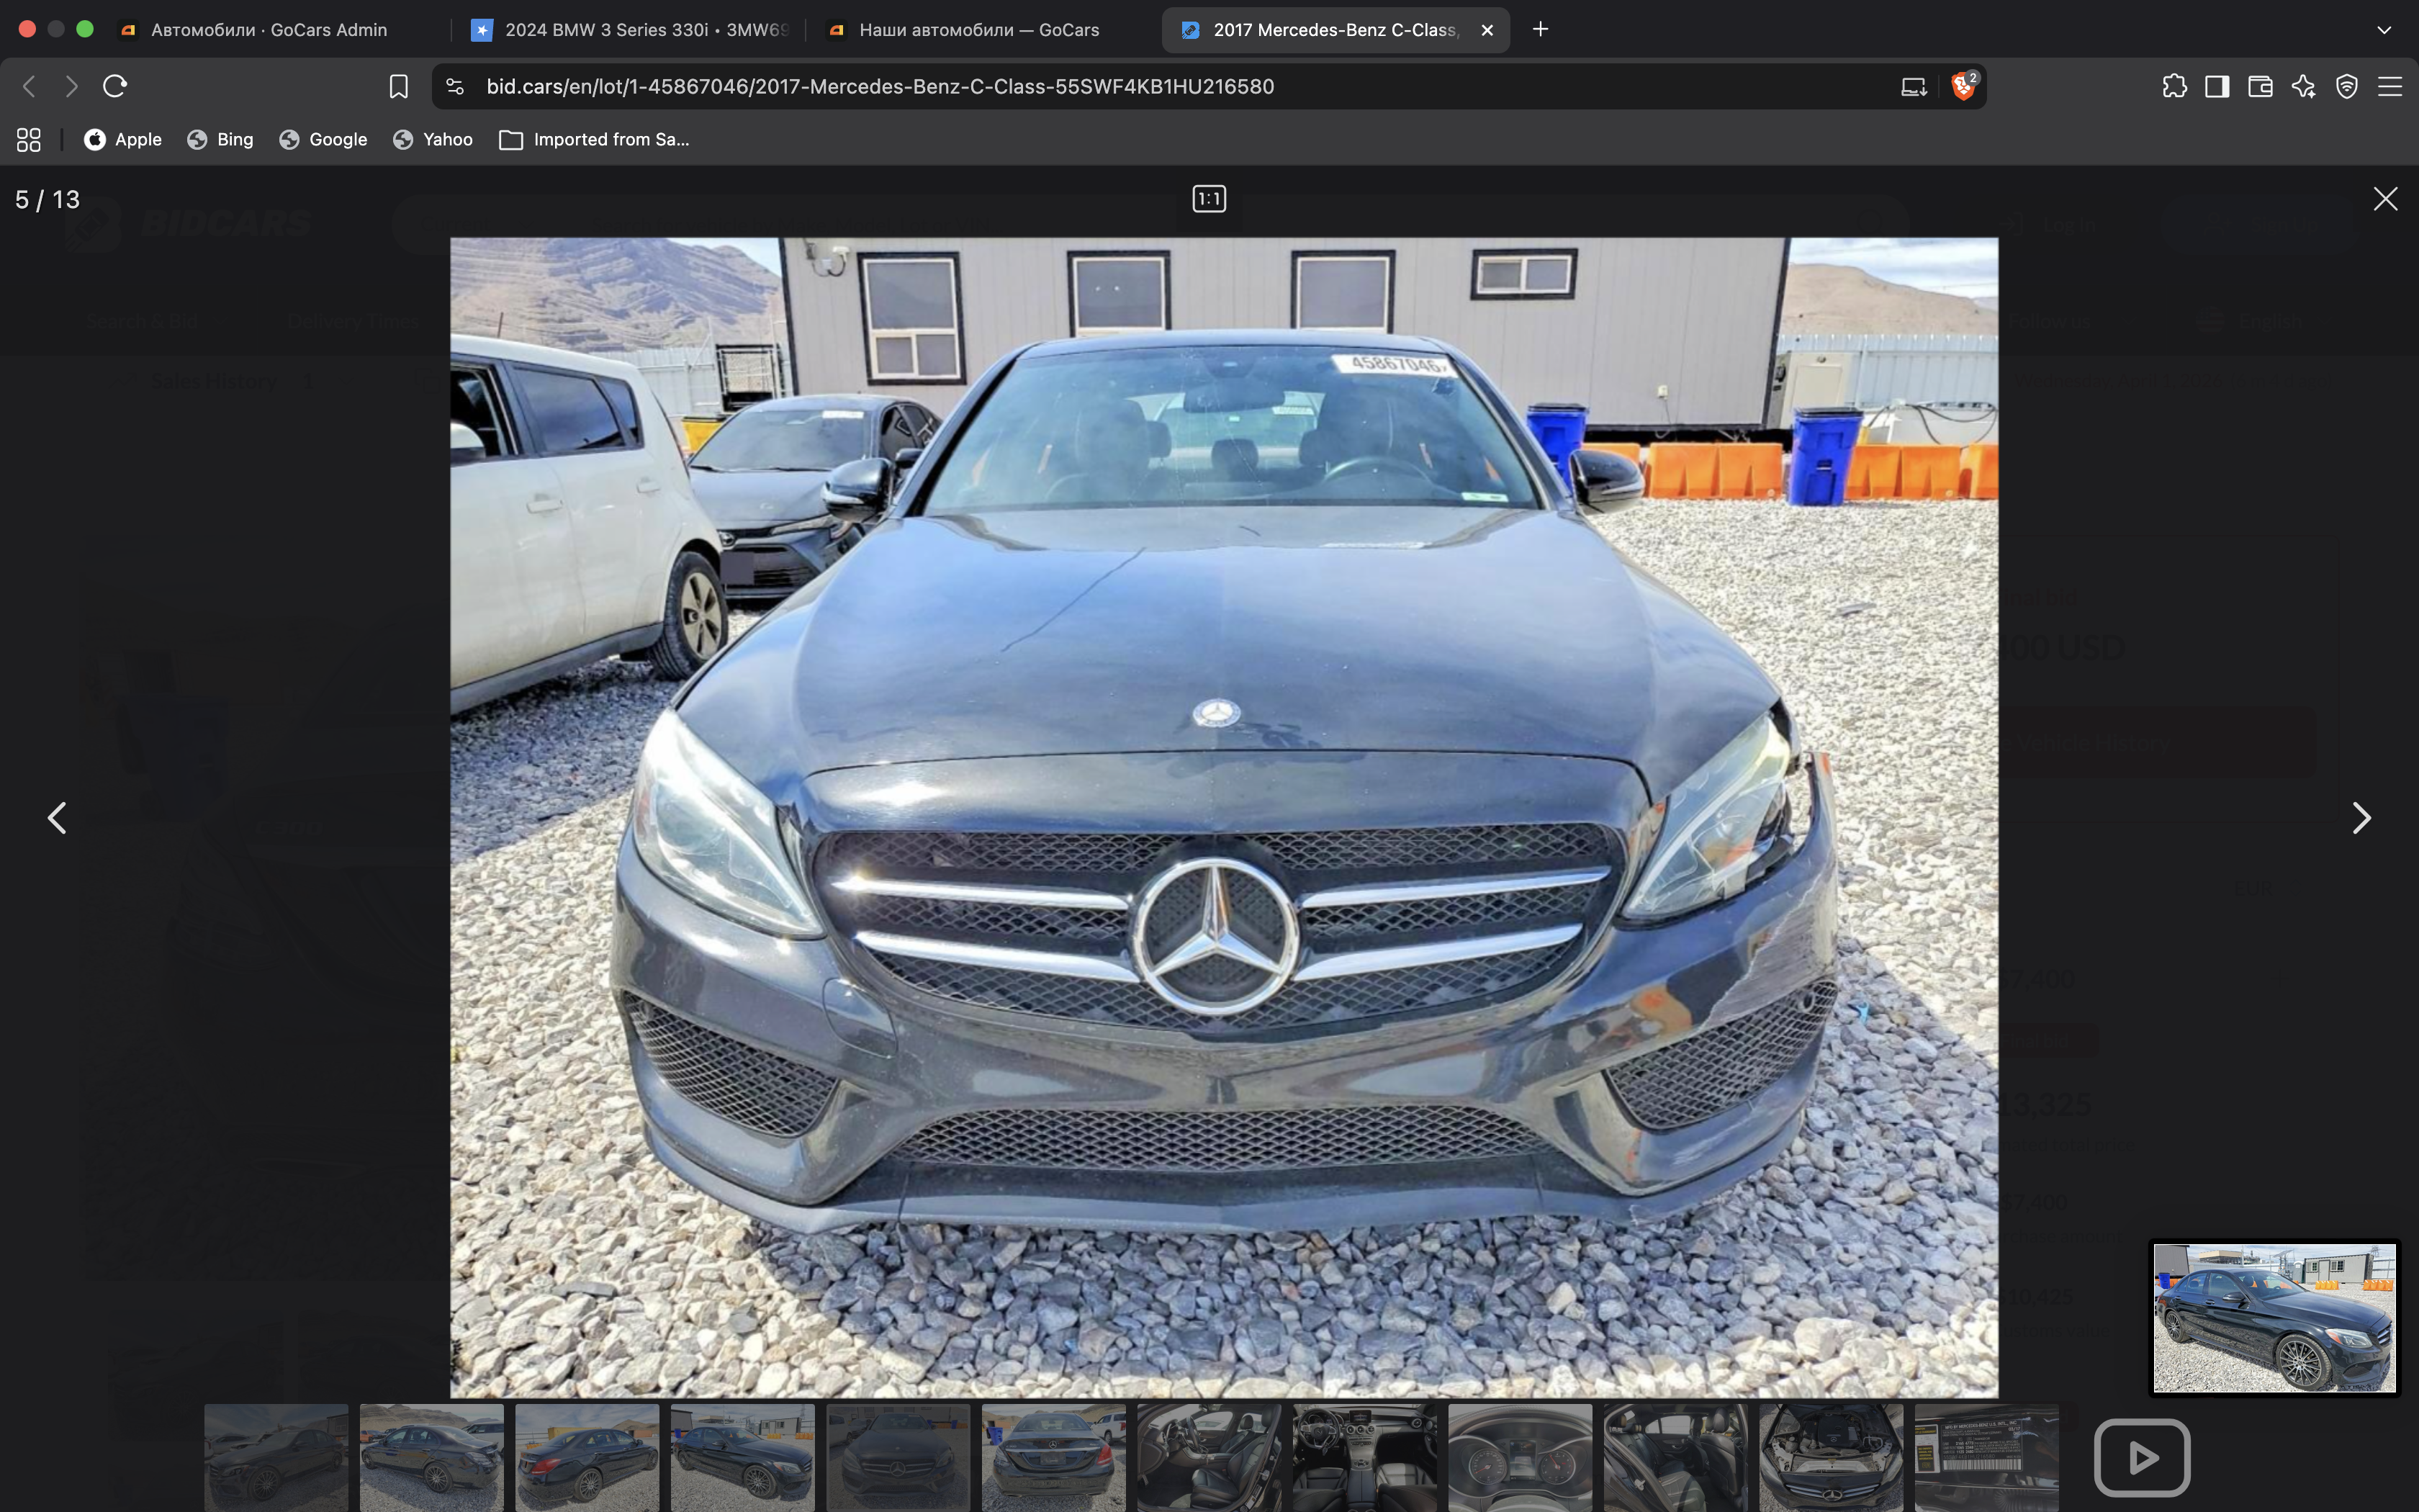Close the 2017 Mercedes-Benz C-Class tab
The height and width of the screenshot is (1512, 2419).
tap(1487, 30)
